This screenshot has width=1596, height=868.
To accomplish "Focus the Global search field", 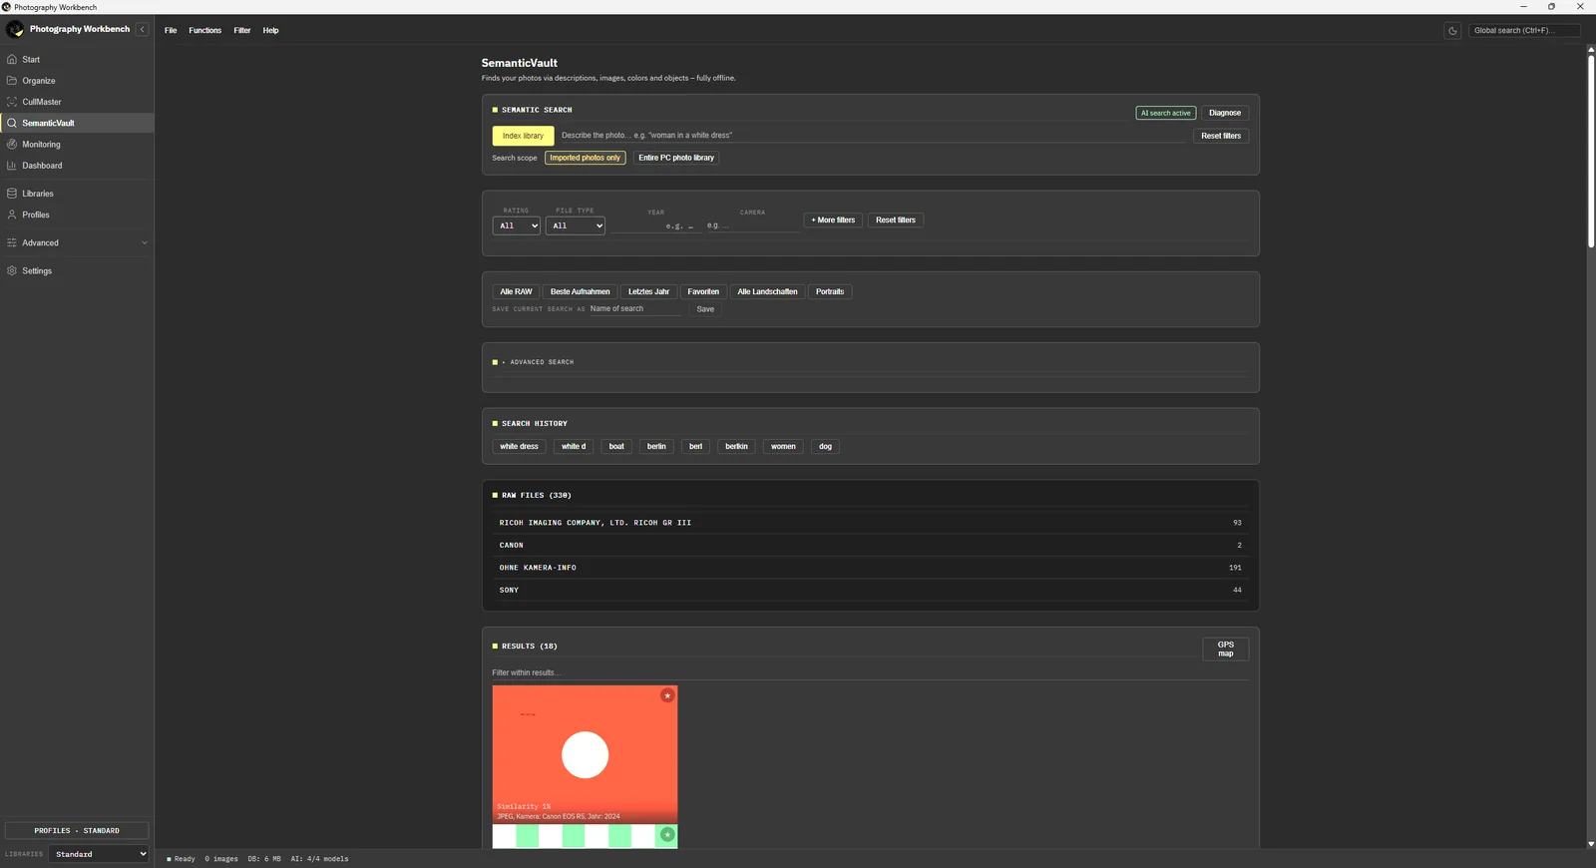I will 1524,31.
